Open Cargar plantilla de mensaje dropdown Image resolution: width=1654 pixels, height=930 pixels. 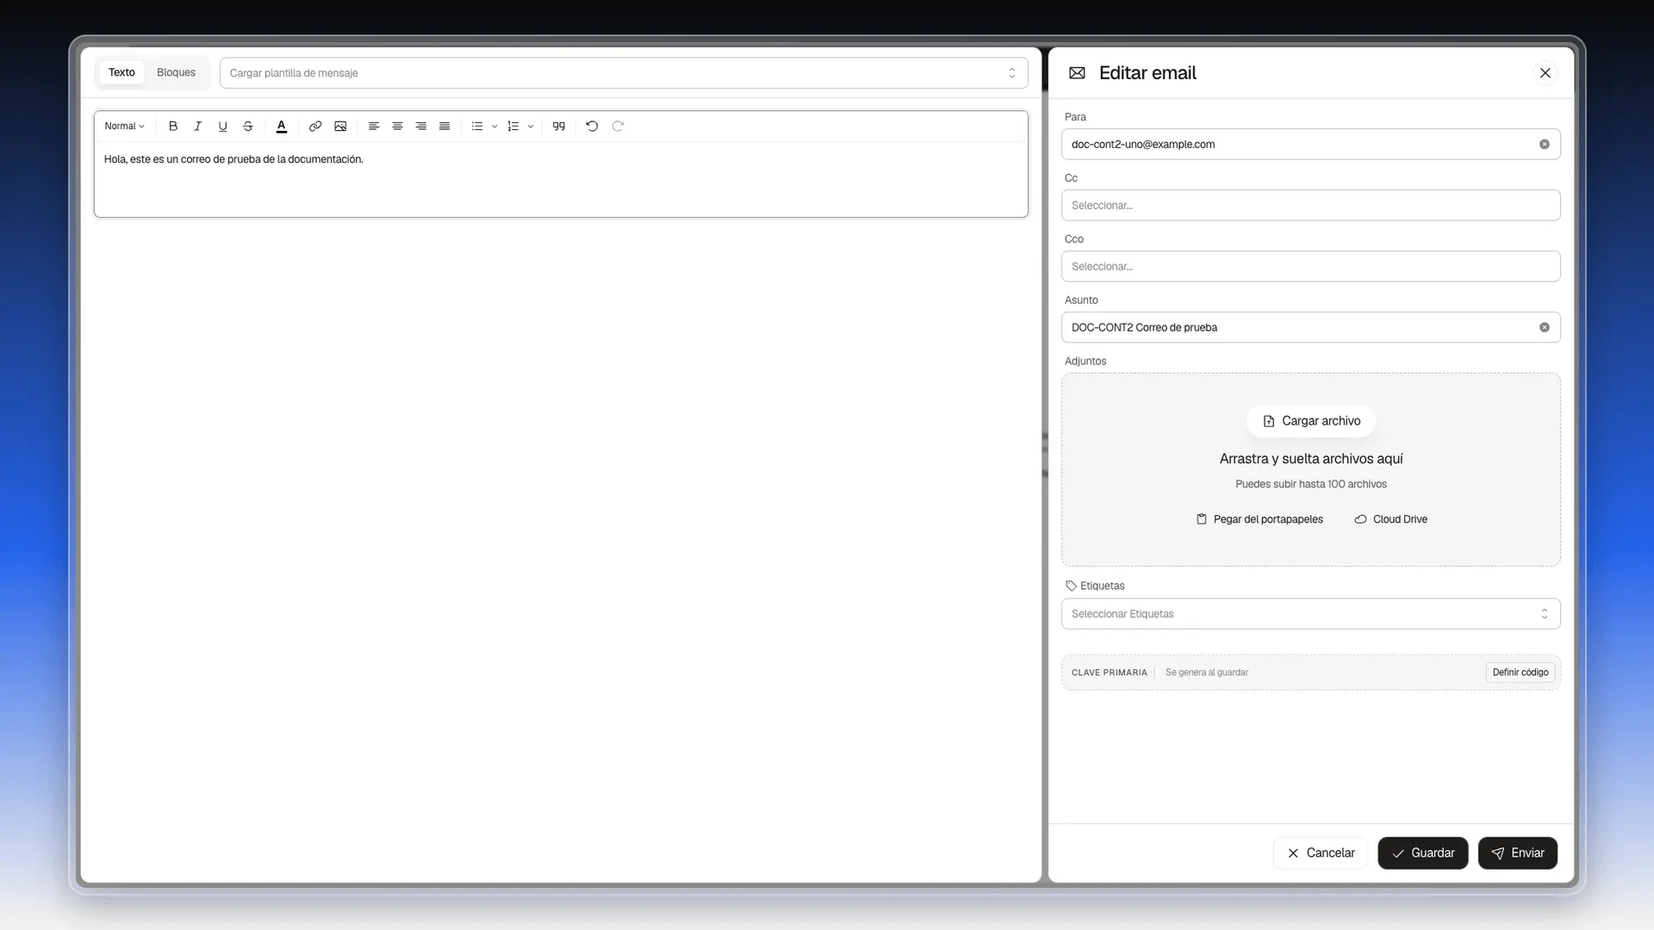(624, 73)
